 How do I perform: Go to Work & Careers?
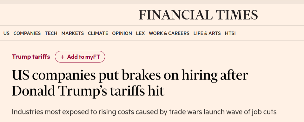169,33
